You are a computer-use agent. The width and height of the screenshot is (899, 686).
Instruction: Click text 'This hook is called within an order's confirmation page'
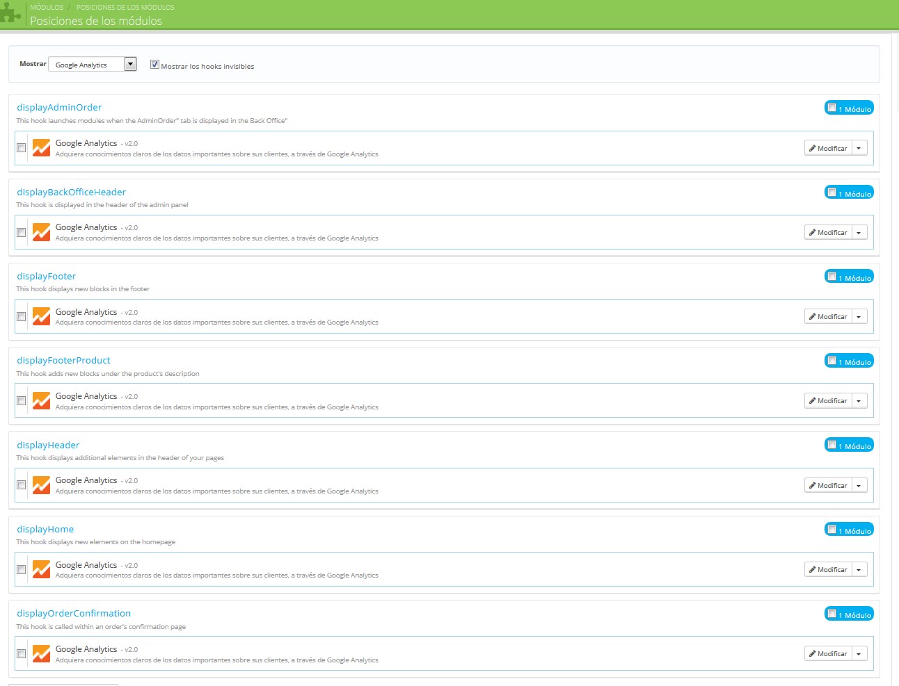click(x=101, y=627)
